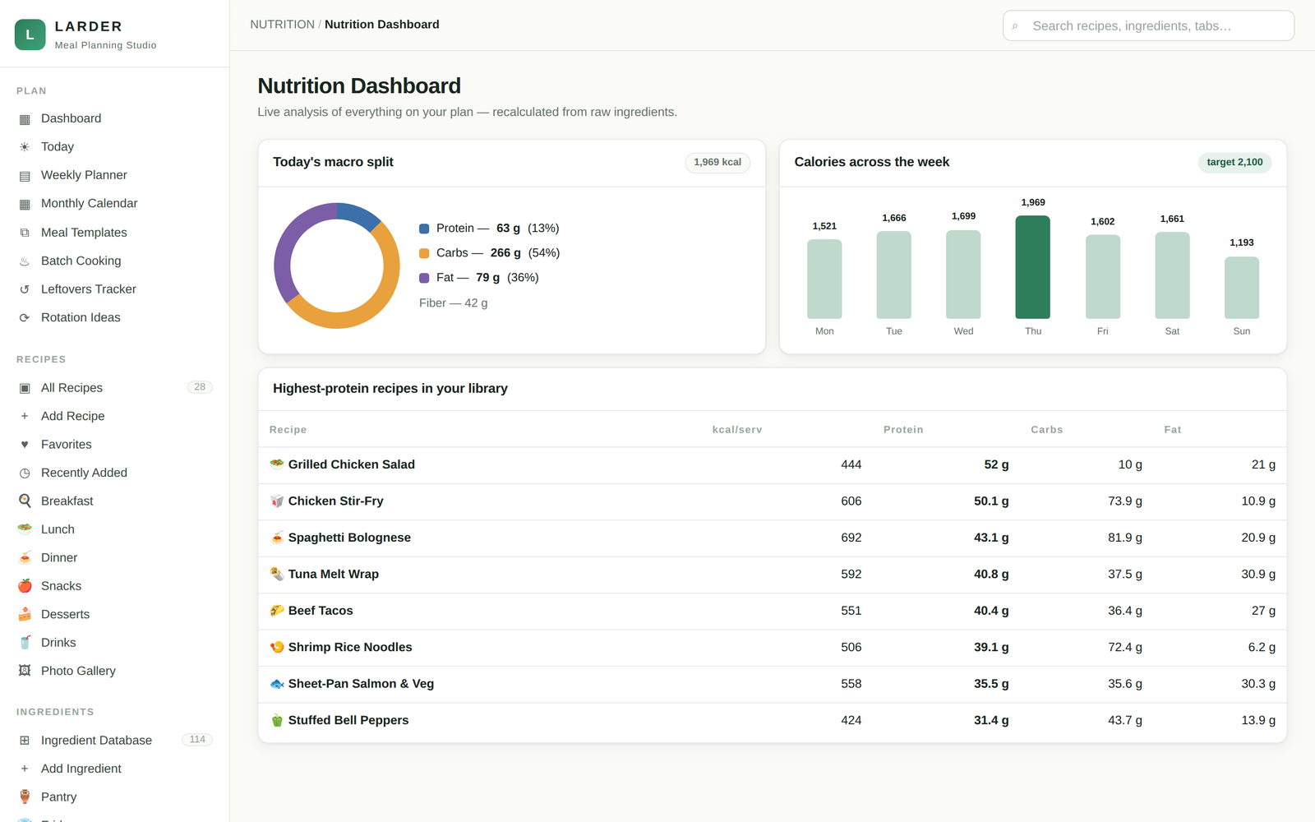Open the Batch Cooking sidebar icon
1315x822 pixels.
(x=25, y=261)
